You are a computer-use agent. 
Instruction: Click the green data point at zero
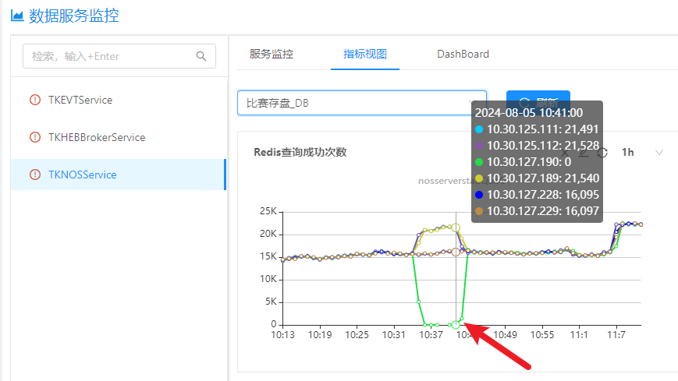(x=456, y=324)
